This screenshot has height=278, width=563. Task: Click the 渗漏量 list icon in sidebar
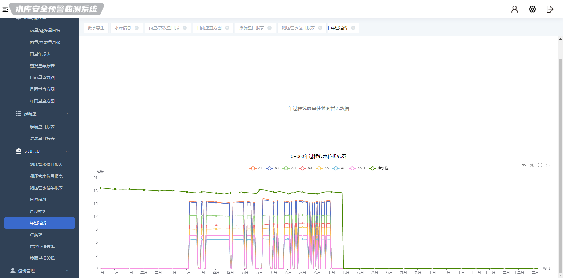pyautogui.click(x=19, y=114)
